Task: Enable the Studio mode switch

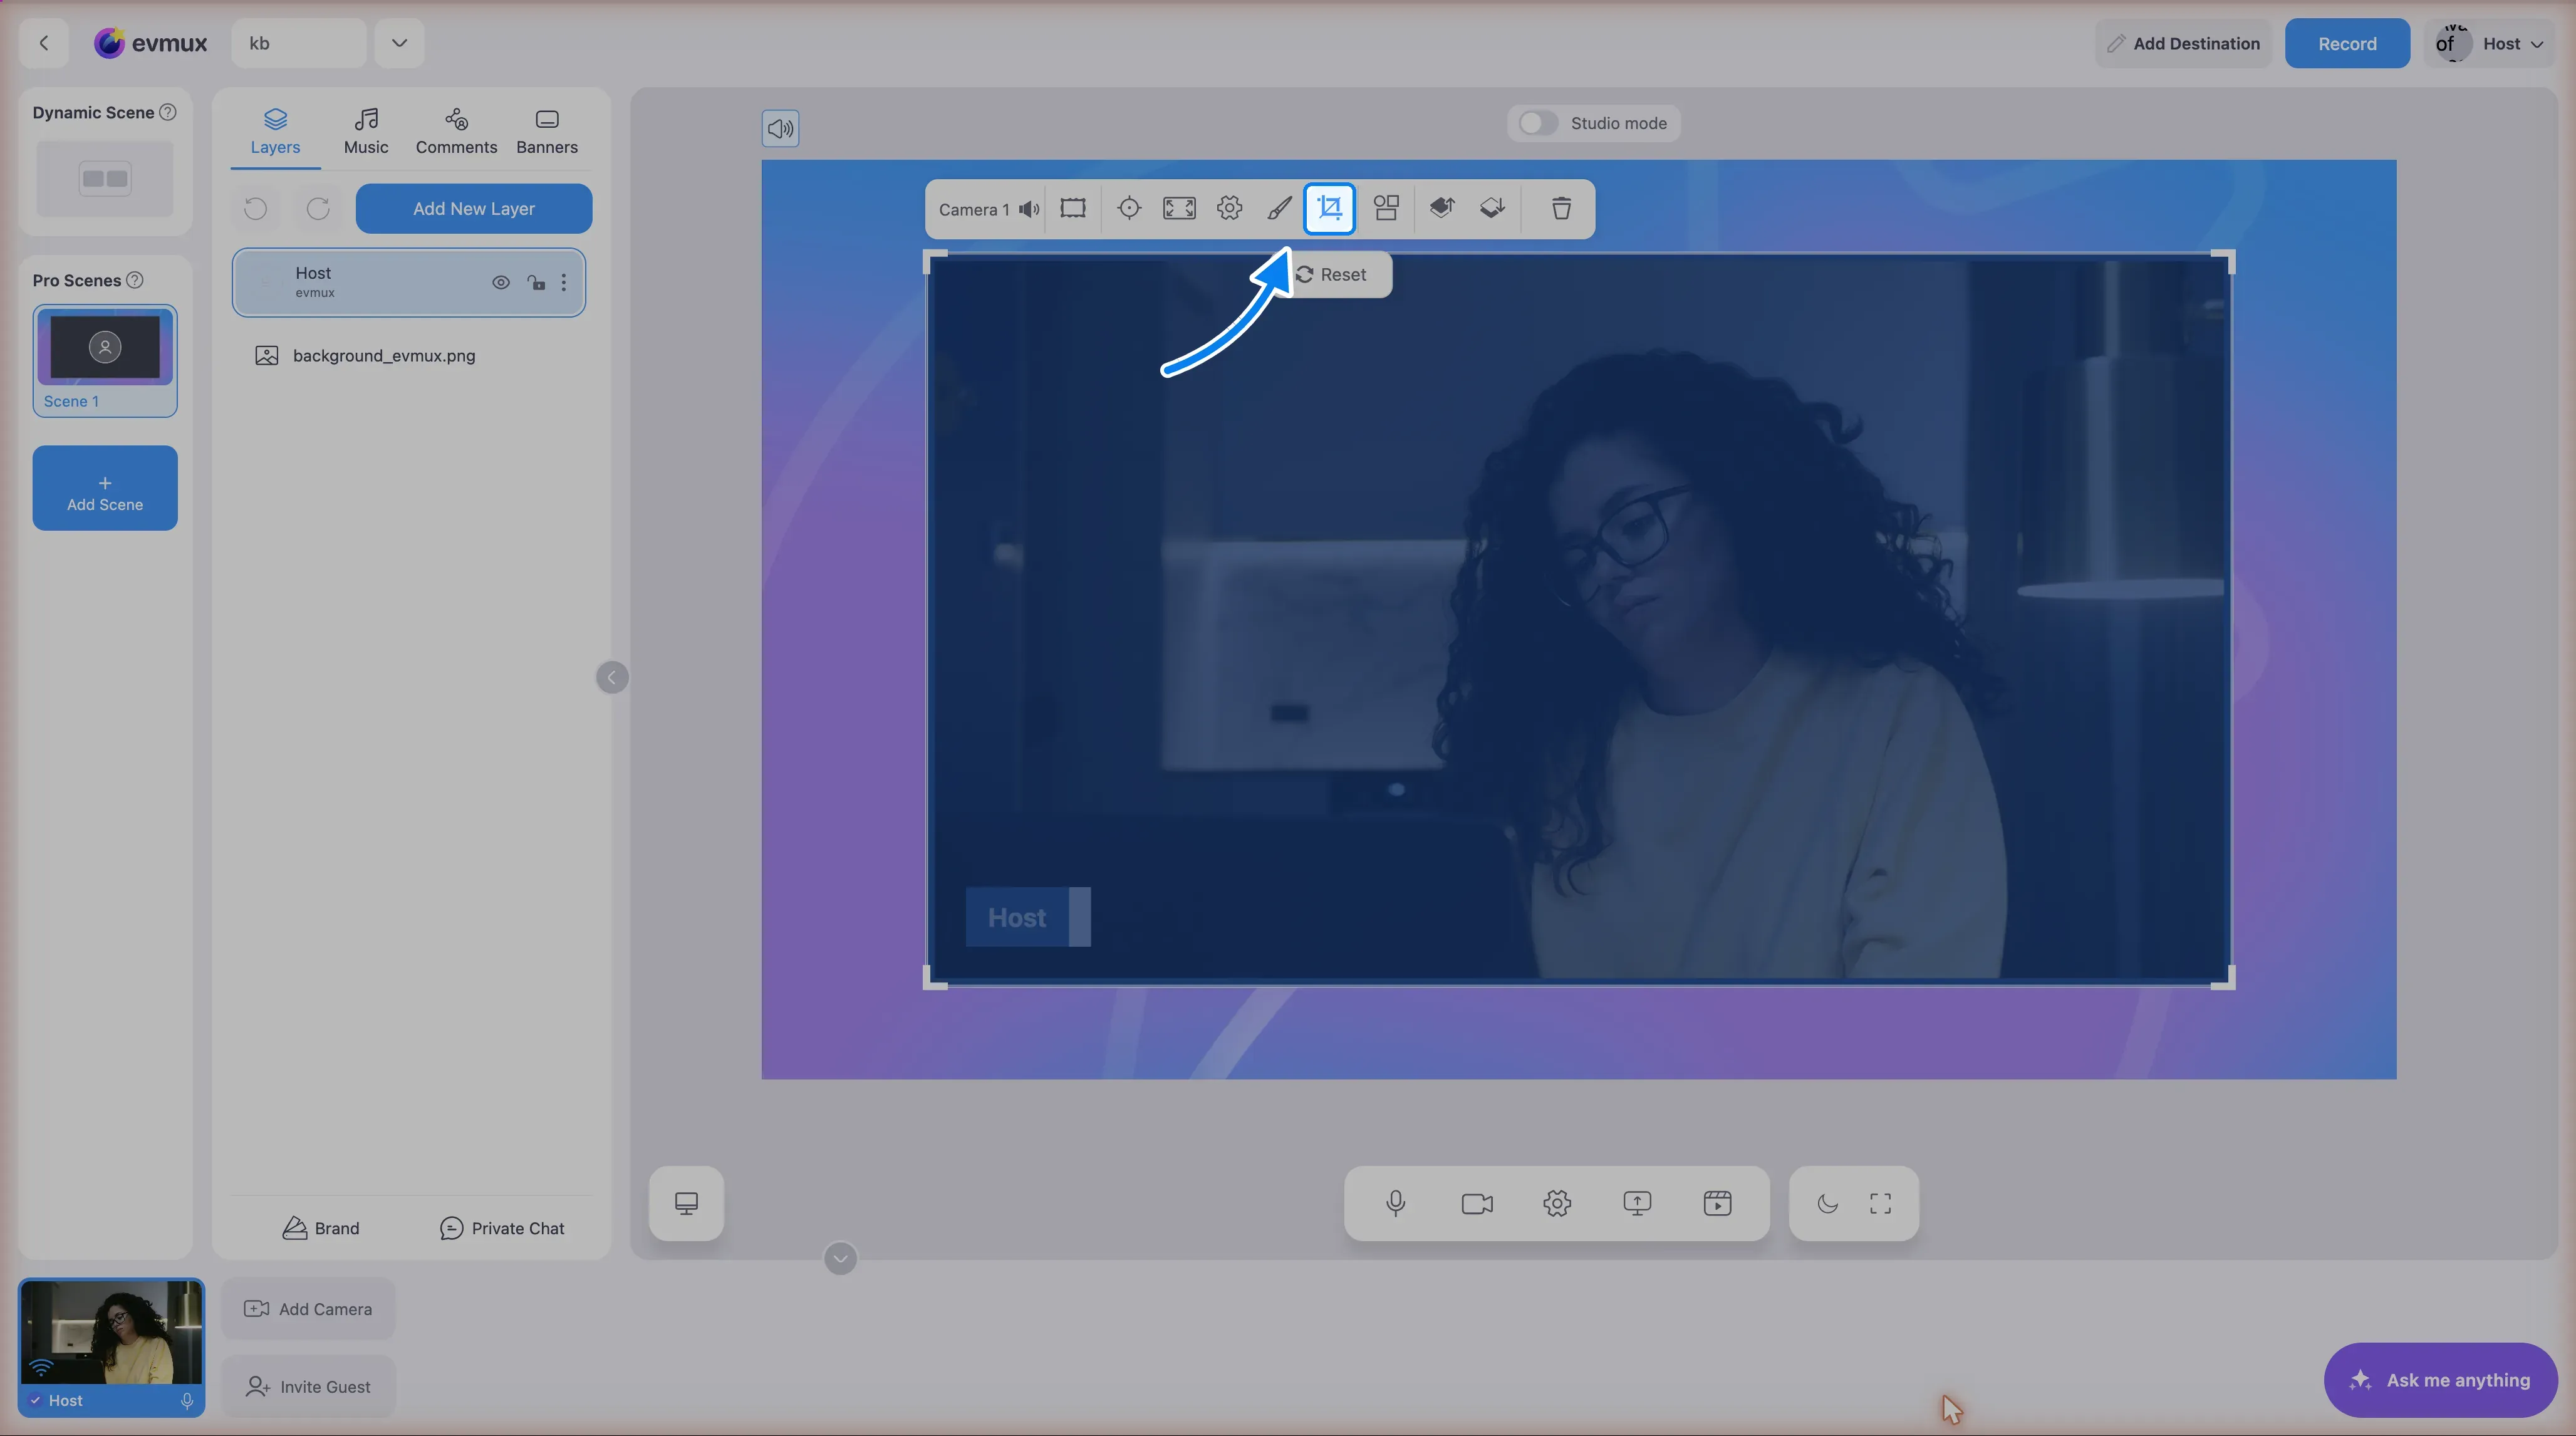Action: tap(1538, 123)
